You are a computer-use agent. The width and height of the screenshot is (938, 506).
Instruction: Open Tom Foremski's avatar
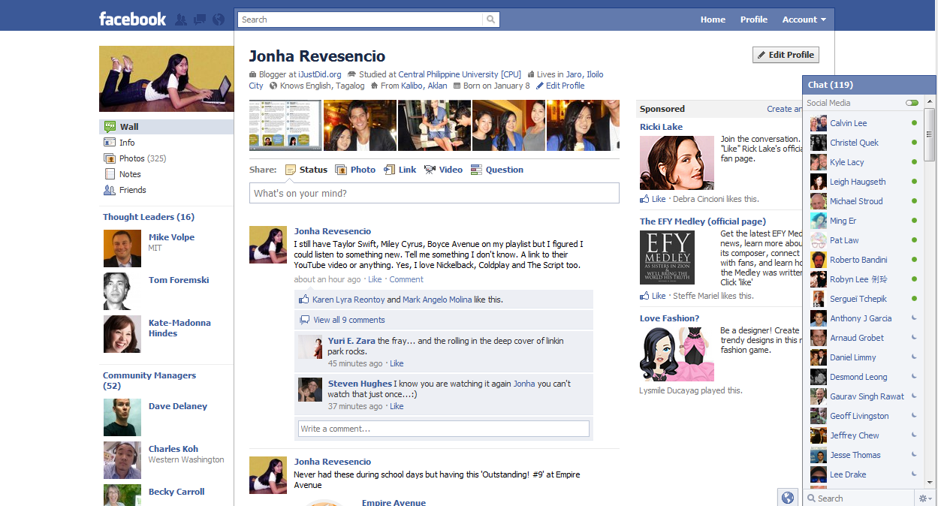click(122, 291)
